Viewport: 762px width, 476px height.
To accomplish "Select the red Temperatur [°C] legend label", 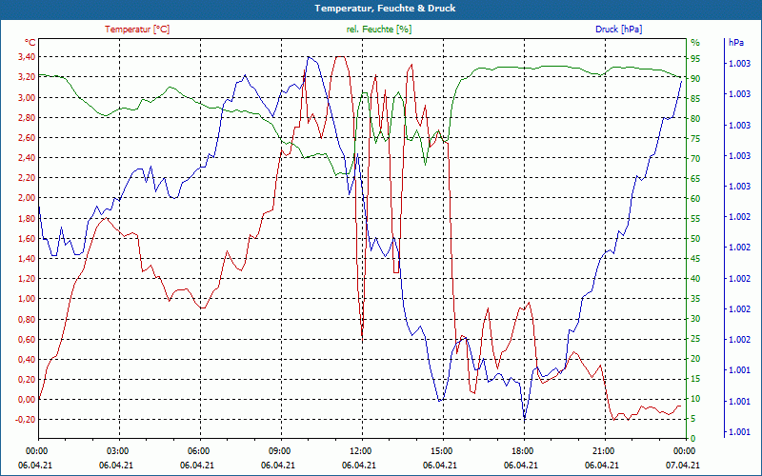I will [x=137, y=30].
